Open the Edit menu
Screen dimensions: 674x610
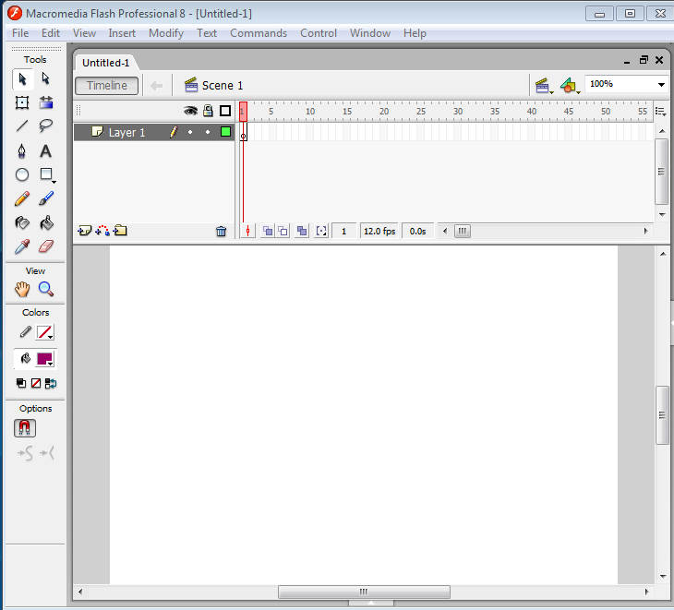(51, 33)
